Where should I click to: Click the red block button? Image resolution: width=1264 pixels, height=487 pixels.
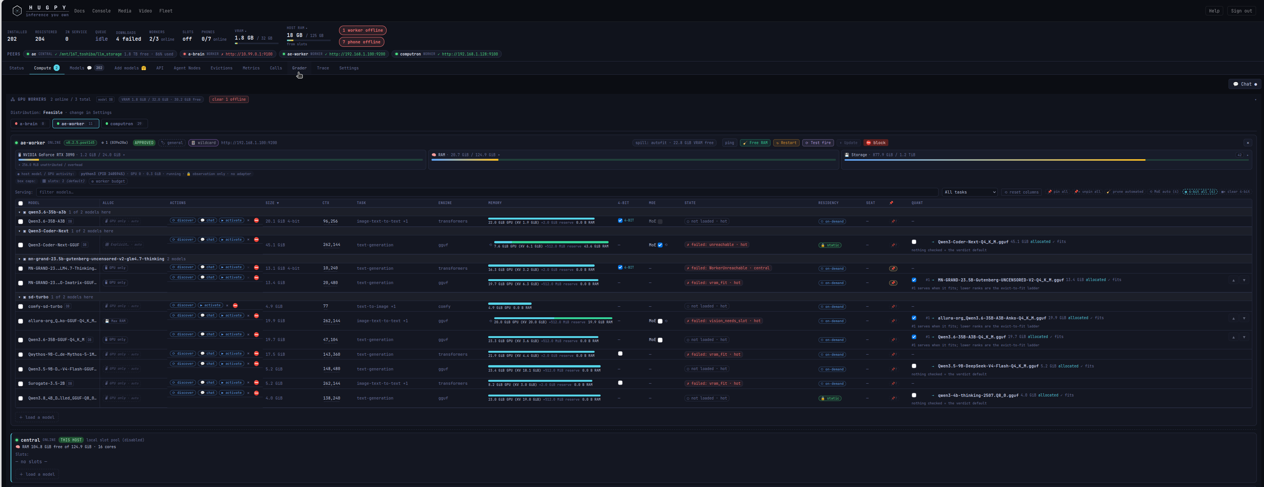(876, 143)
